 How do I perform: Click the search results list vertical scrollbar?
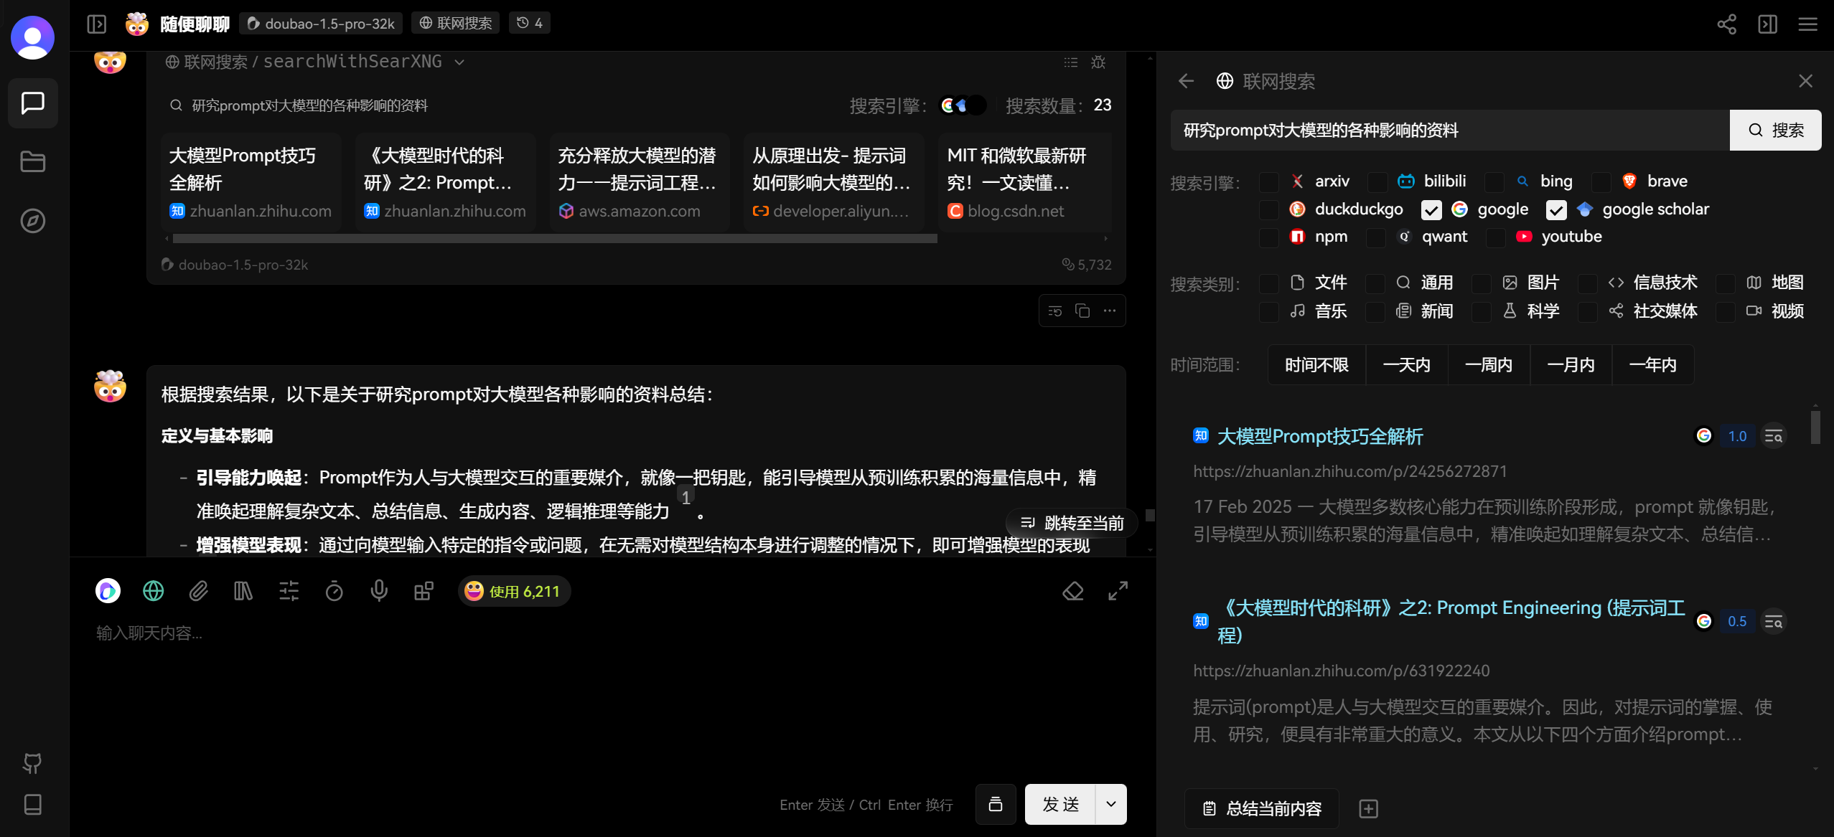(1815, 427)
